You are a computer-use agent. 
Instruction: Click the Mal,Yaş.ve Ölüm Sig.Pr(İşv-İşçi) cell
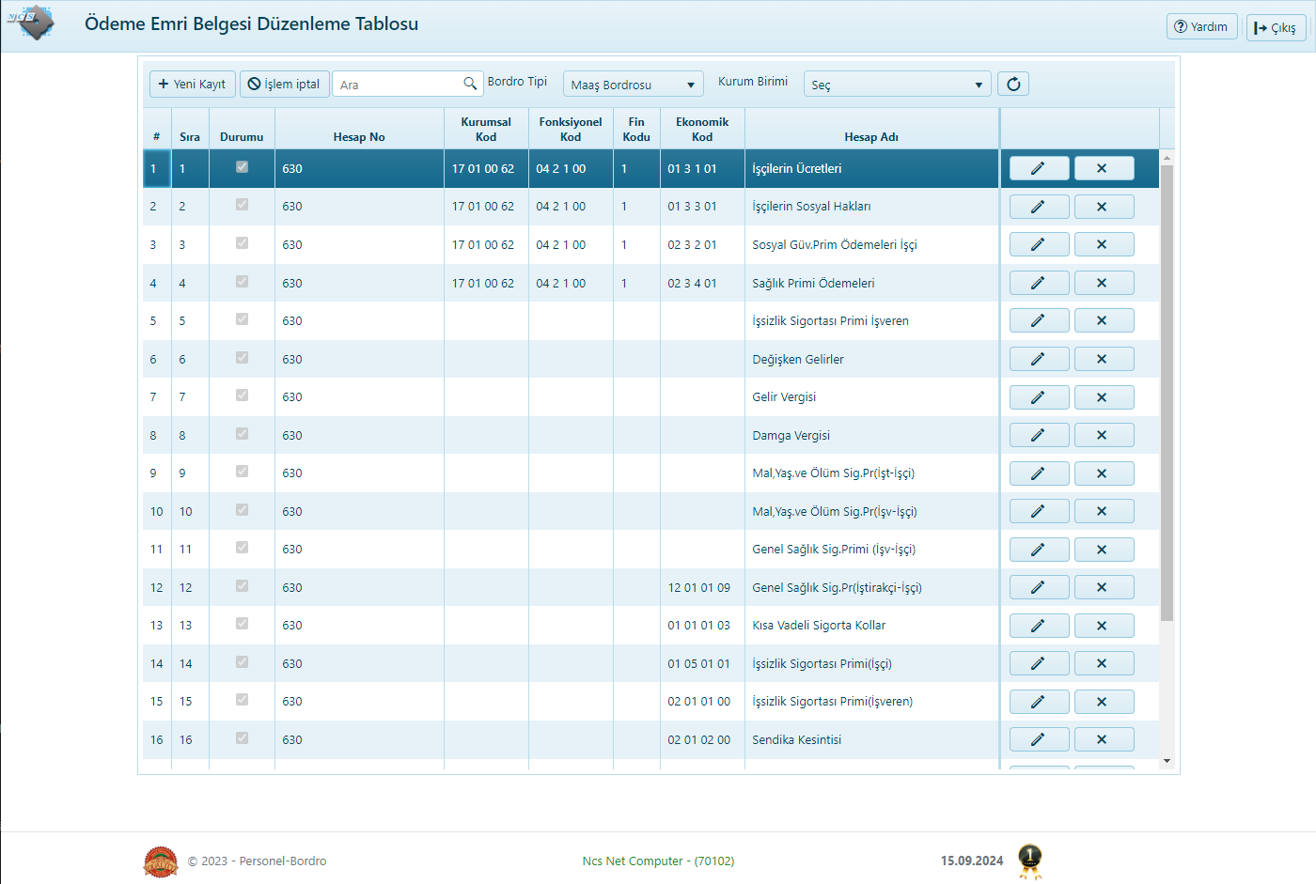(x=871, y=511)
